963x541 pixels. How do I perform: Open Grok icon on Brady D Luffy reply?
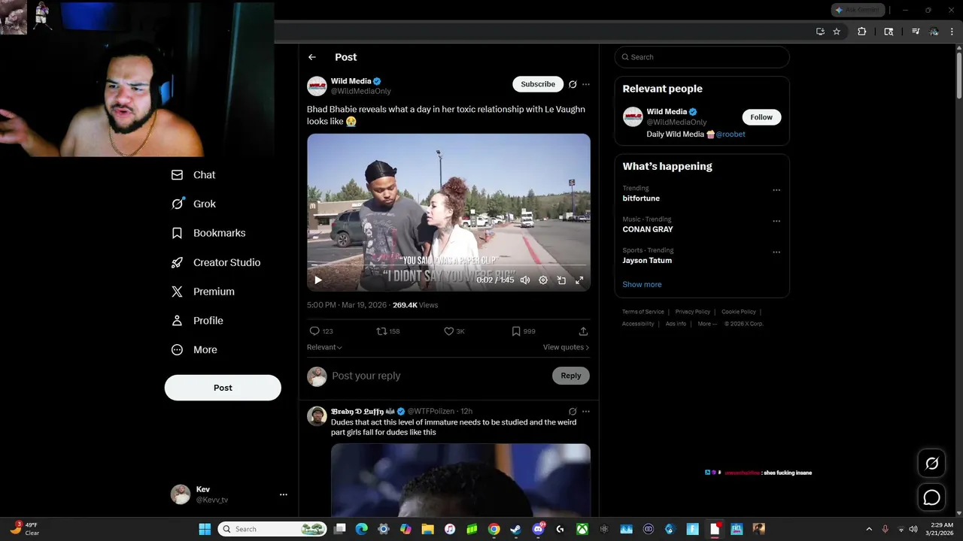(573, 412)
